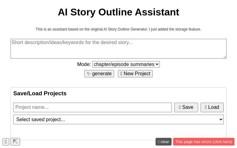
Task: Click the sparkle icon on generate
Action: coord(89,74)
